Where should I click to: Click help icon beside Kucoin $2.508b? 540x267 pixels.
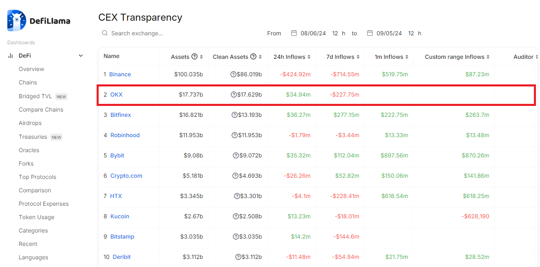pyautogui.click(x=236, y=216)
